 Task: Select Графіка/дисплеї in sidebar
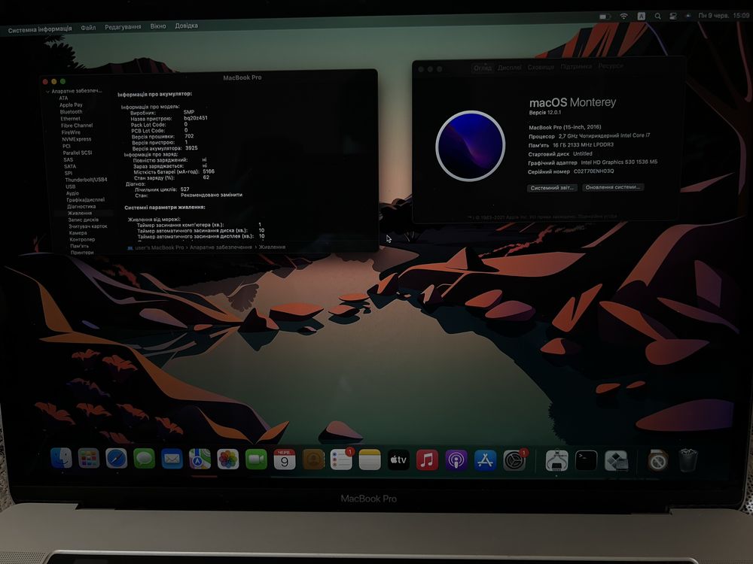tap(86, 199)
